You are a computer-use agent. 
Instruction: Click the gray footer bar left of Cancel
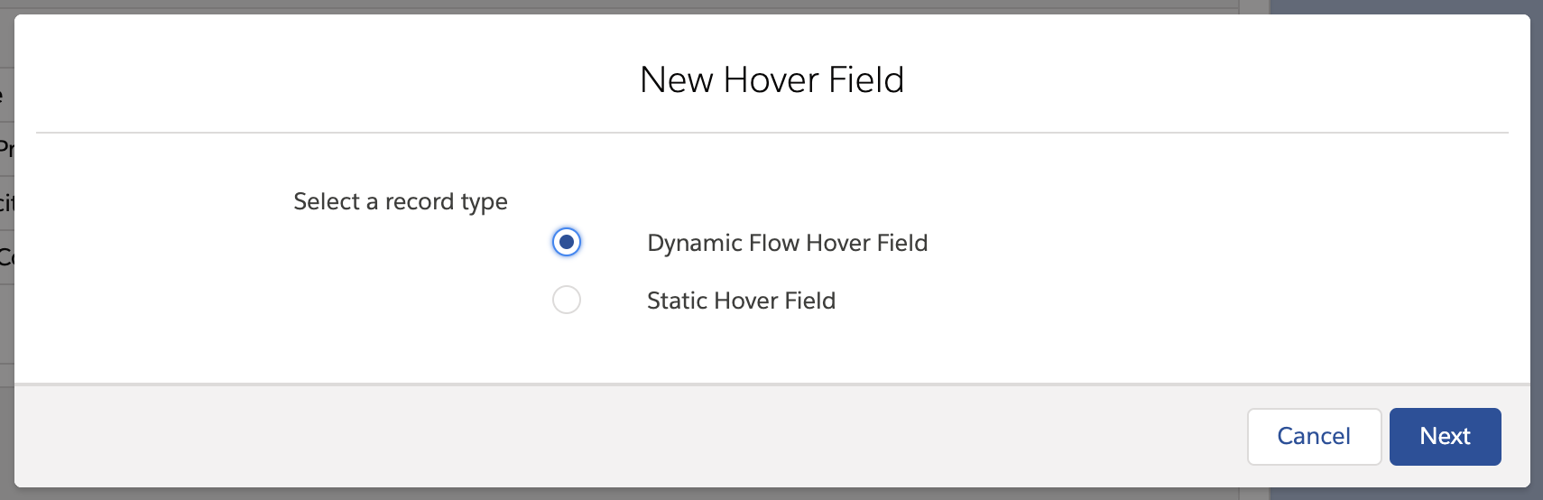coord(632,437)
